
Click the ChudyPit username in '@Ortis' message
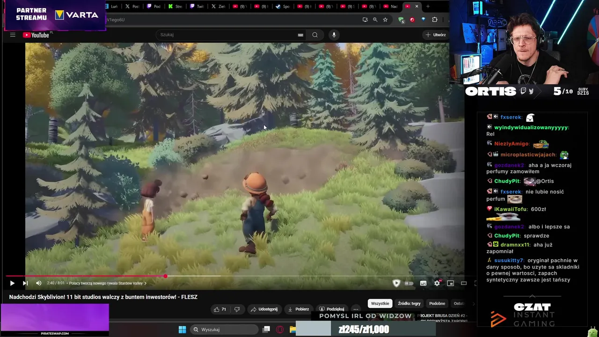point(507,181)
